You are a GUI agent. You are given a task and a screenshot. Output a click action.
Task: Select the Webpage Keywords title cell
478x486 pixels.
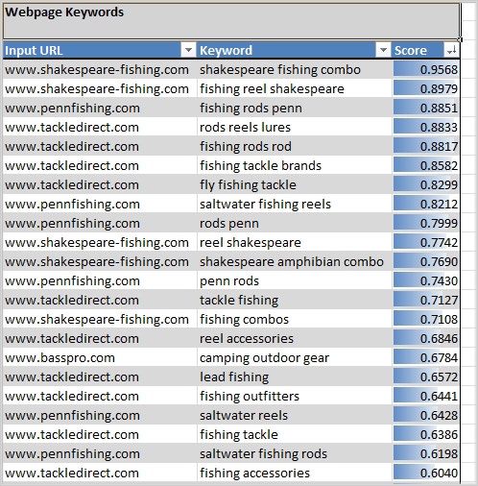pos(231,21)
